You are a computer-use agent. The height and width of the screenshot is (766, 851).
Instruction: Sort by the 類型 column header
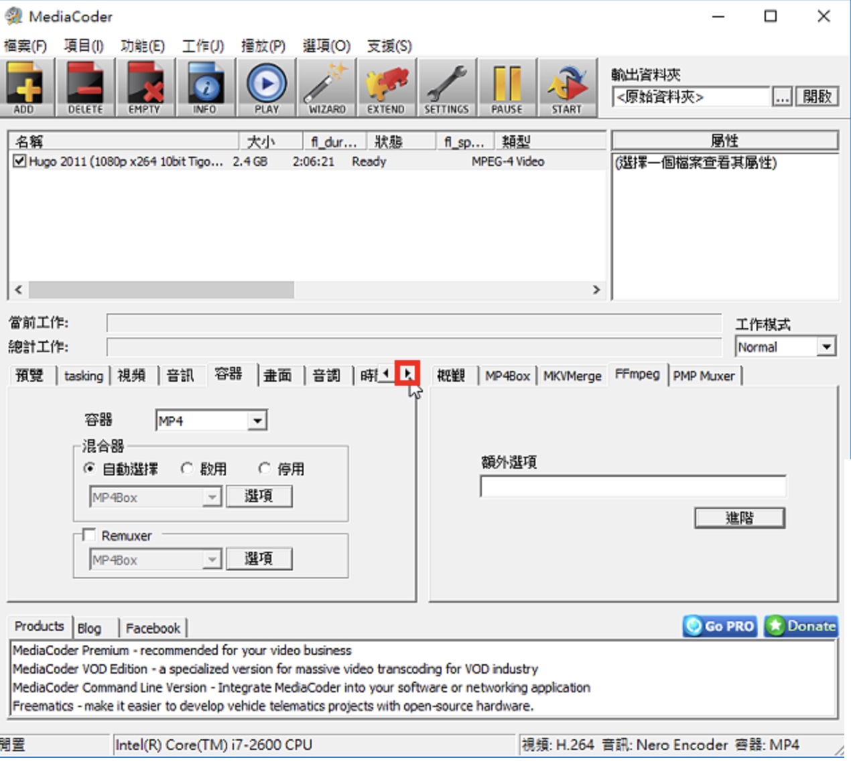pyautogui.click(x=549, y=141)
